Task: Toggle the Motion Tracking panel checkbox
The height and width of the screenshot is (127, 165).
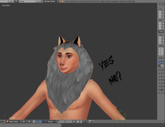Action: [x=162, y=86]
